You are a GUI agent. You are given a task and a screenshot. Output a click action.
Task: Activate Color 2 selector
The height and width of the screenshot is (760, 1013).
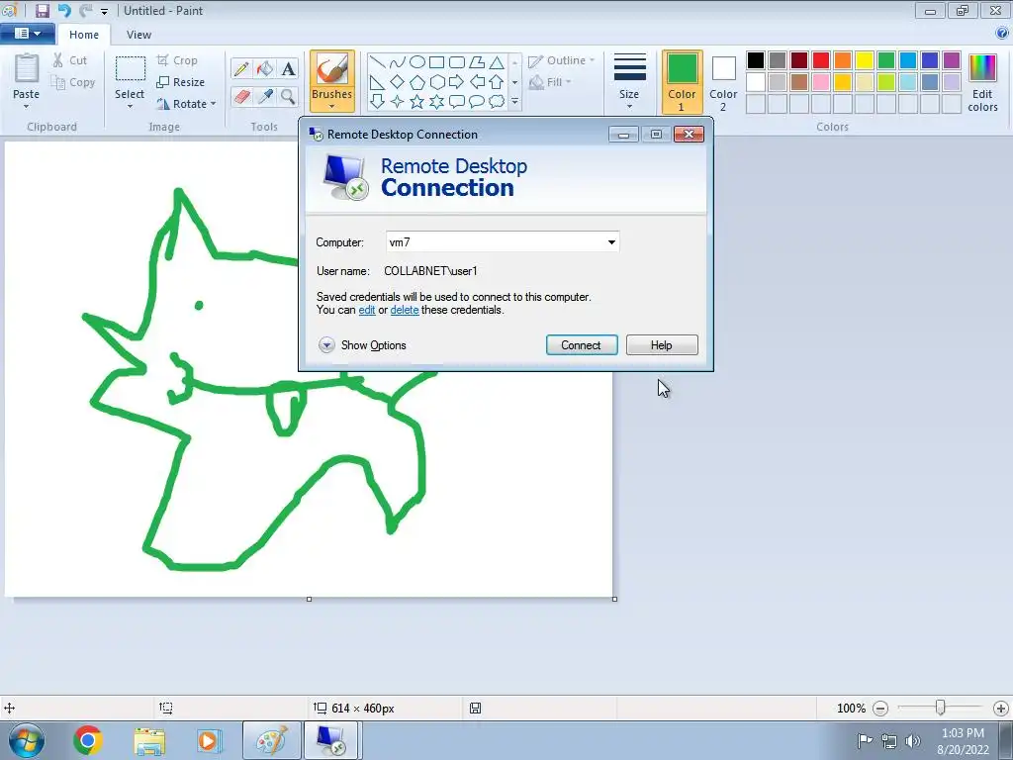723,82
